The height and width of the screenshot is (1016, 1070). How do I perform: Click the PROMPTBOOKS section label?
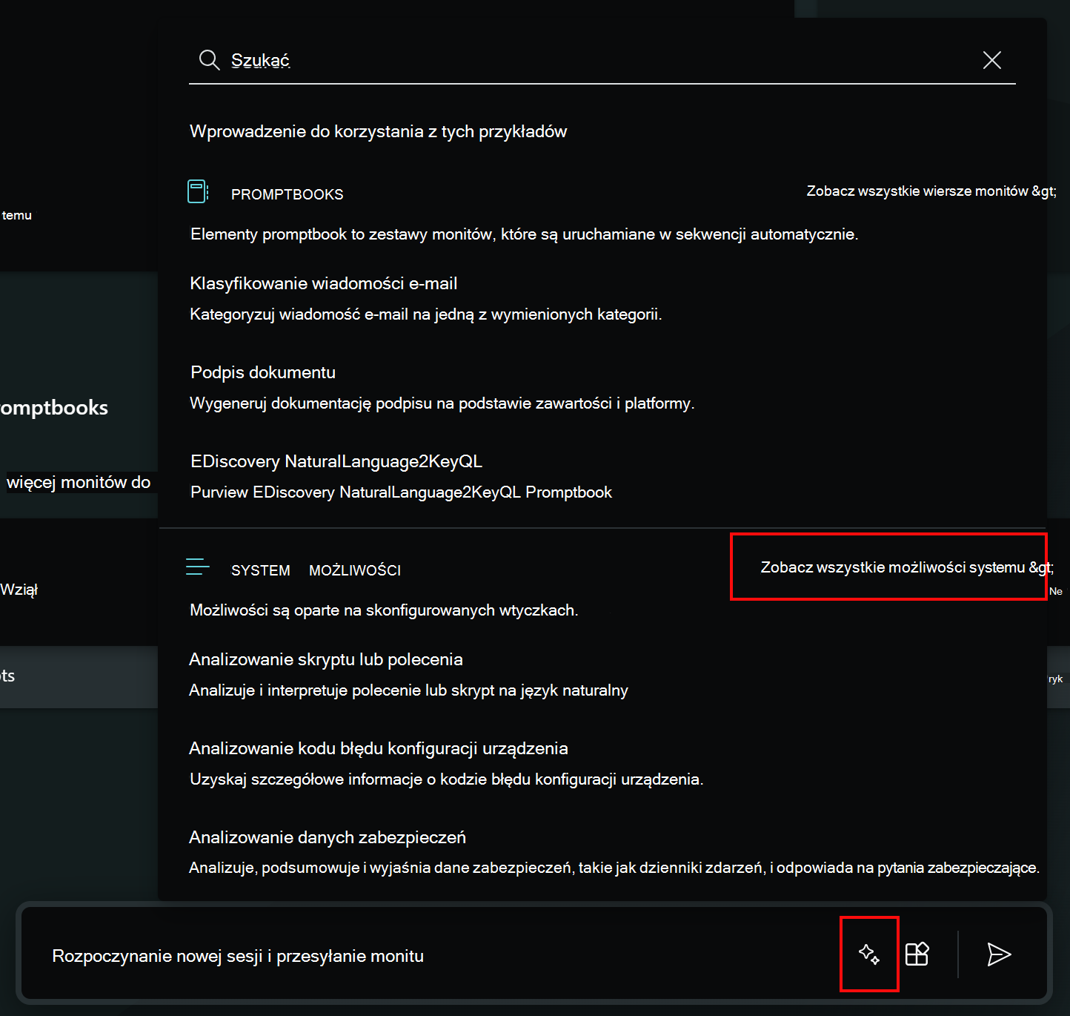coord(288,194)
